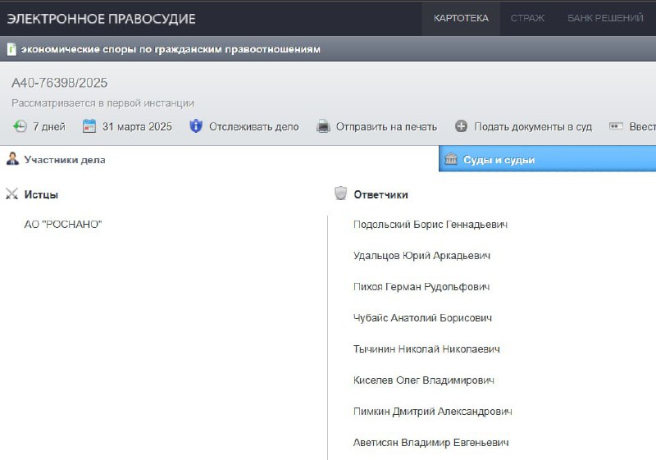Select defendant Удальцов Юрий Аркадьевич
Screen dimensions: 656x460
coord(421,256)
